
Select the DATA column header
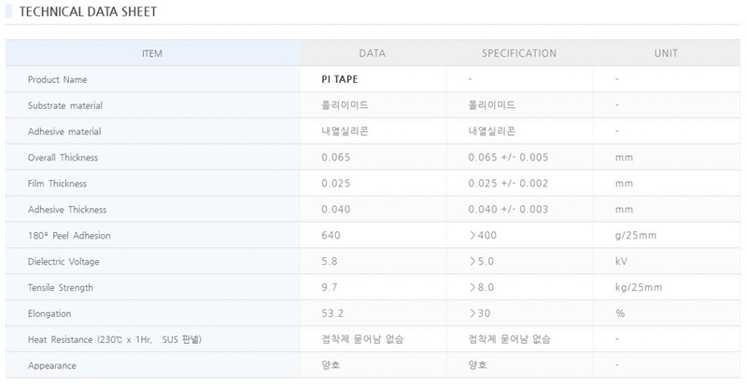tap(372, 54)
